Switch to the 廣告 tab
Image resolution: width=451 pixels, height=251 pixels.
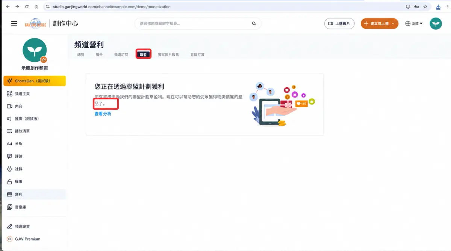click(x=99, y=55)
